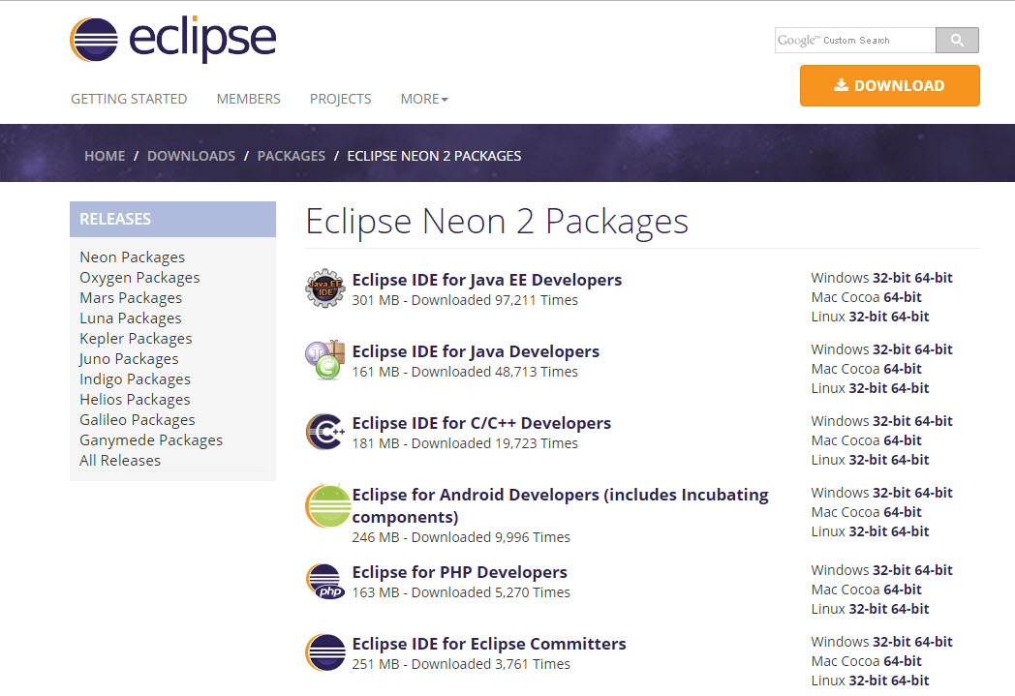Open All Releases in the sidebar

(120, 461)
